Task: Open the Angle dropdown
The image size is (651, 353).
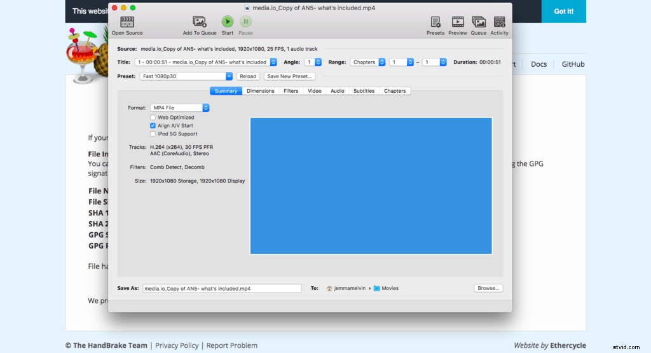Action: point(313,62)
